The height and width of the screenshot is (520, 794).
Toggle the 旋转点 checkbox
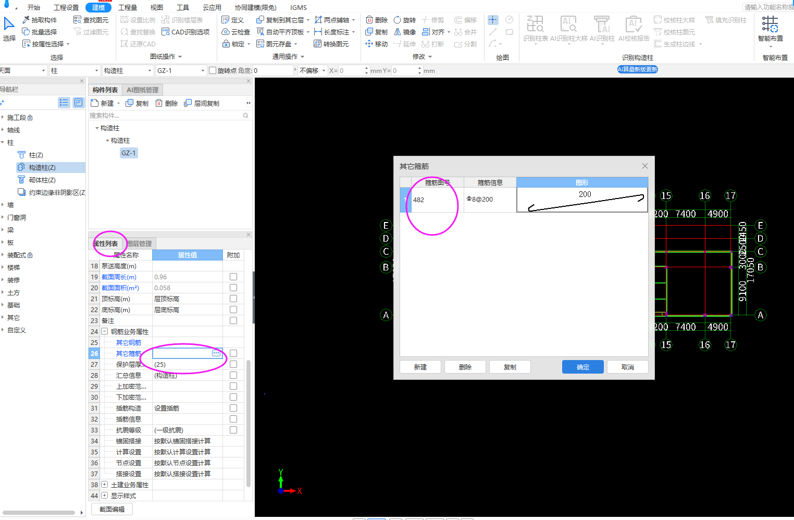click(x=213, y=70)
